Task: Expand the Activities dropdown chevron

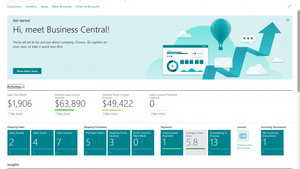Action: point(23,87)
